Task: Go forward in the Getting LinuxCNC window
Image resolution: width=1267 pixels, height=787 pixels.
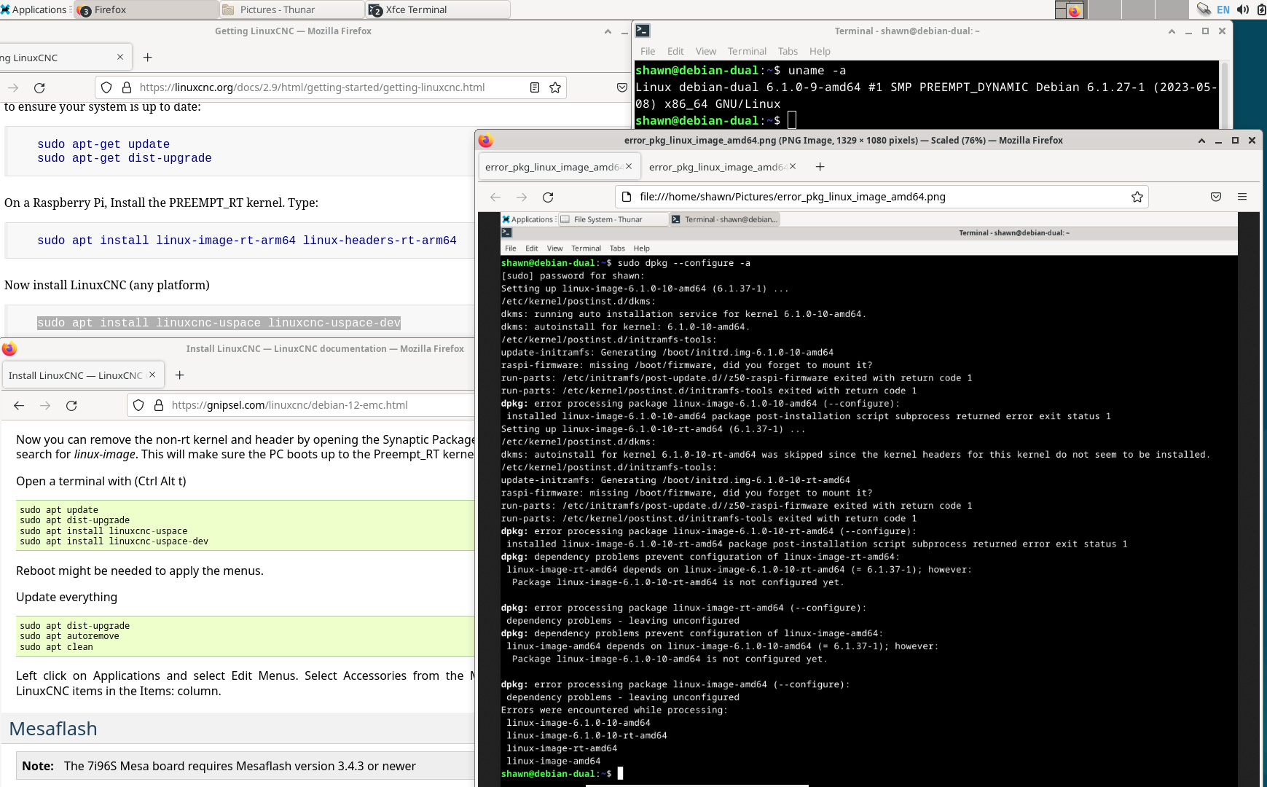Action: coord(13,87)
